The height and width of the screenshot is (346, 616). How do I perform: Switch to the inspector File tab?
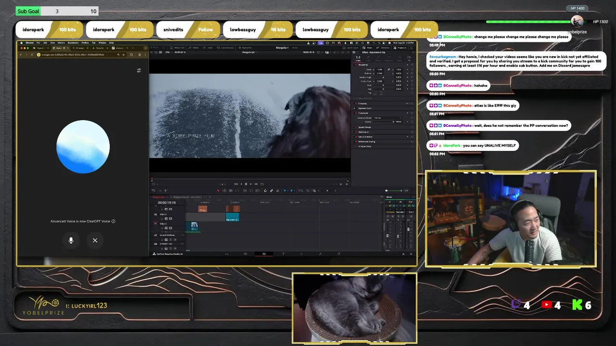(409, 59)
